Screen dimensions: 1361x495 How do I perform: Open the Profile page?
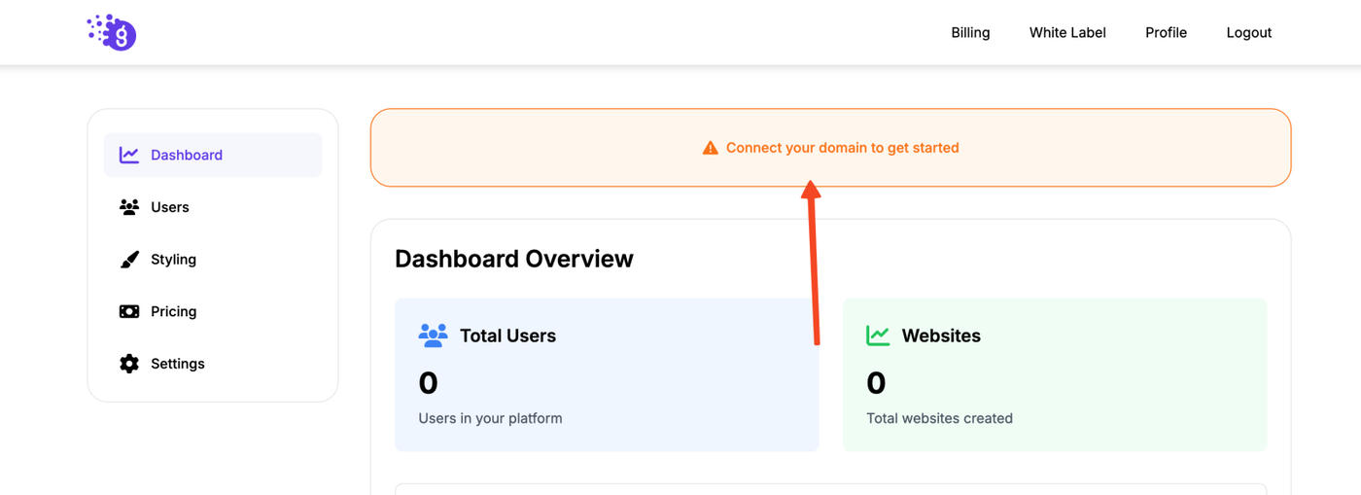point(1166,33)
